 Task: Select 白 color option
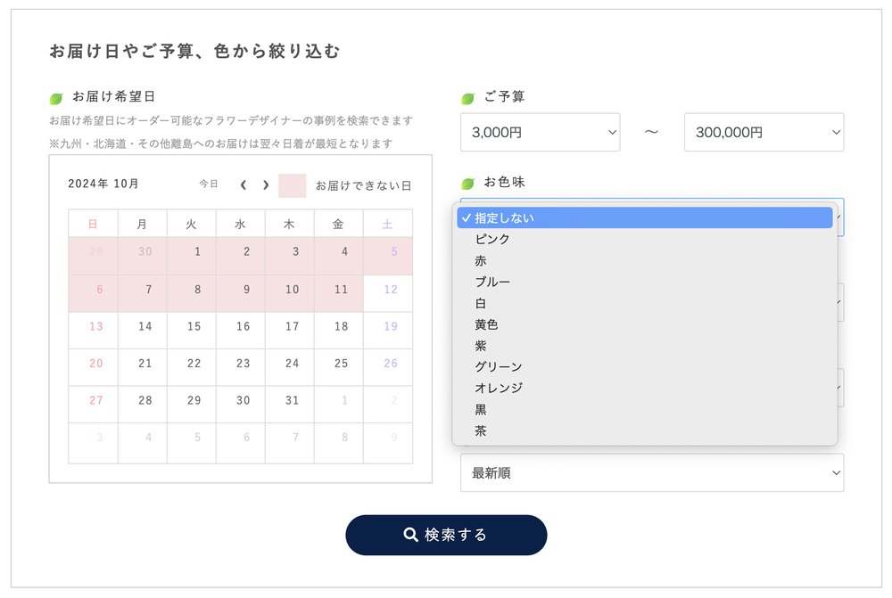(482, 303)
